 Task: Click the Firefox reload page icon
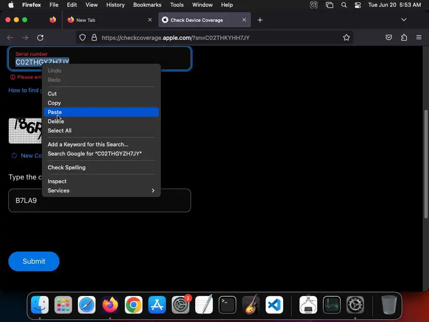(40, 37)
